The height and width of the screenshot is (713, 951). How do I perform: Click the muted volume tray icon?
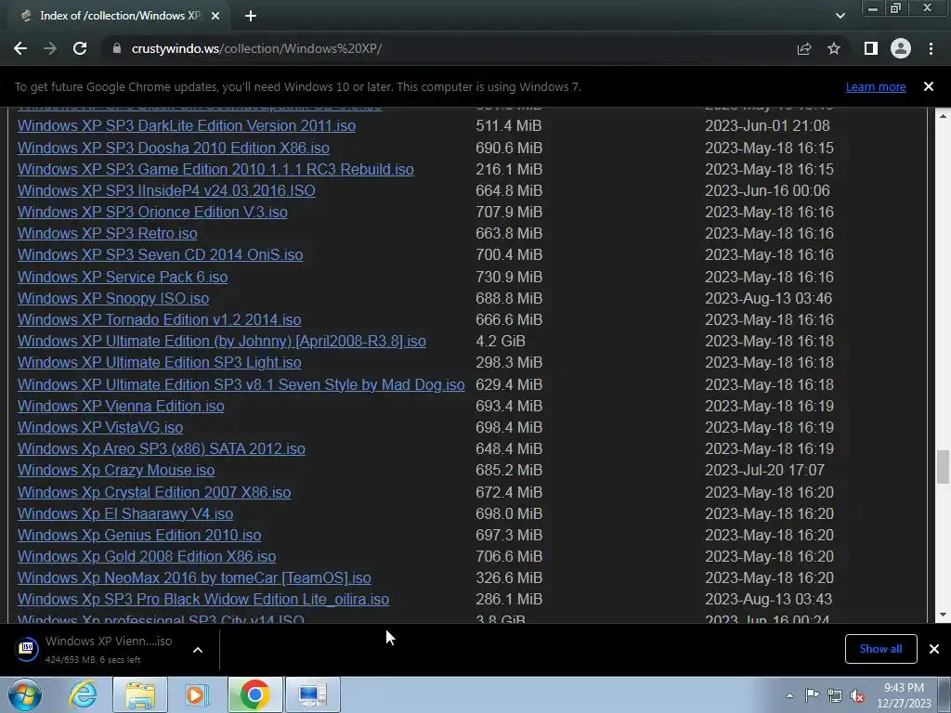point(857,695)
